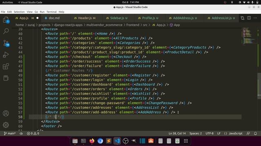Click line number 48 in gutter
Viewport: 261px width, 146px height.
[x=20, y=71]
